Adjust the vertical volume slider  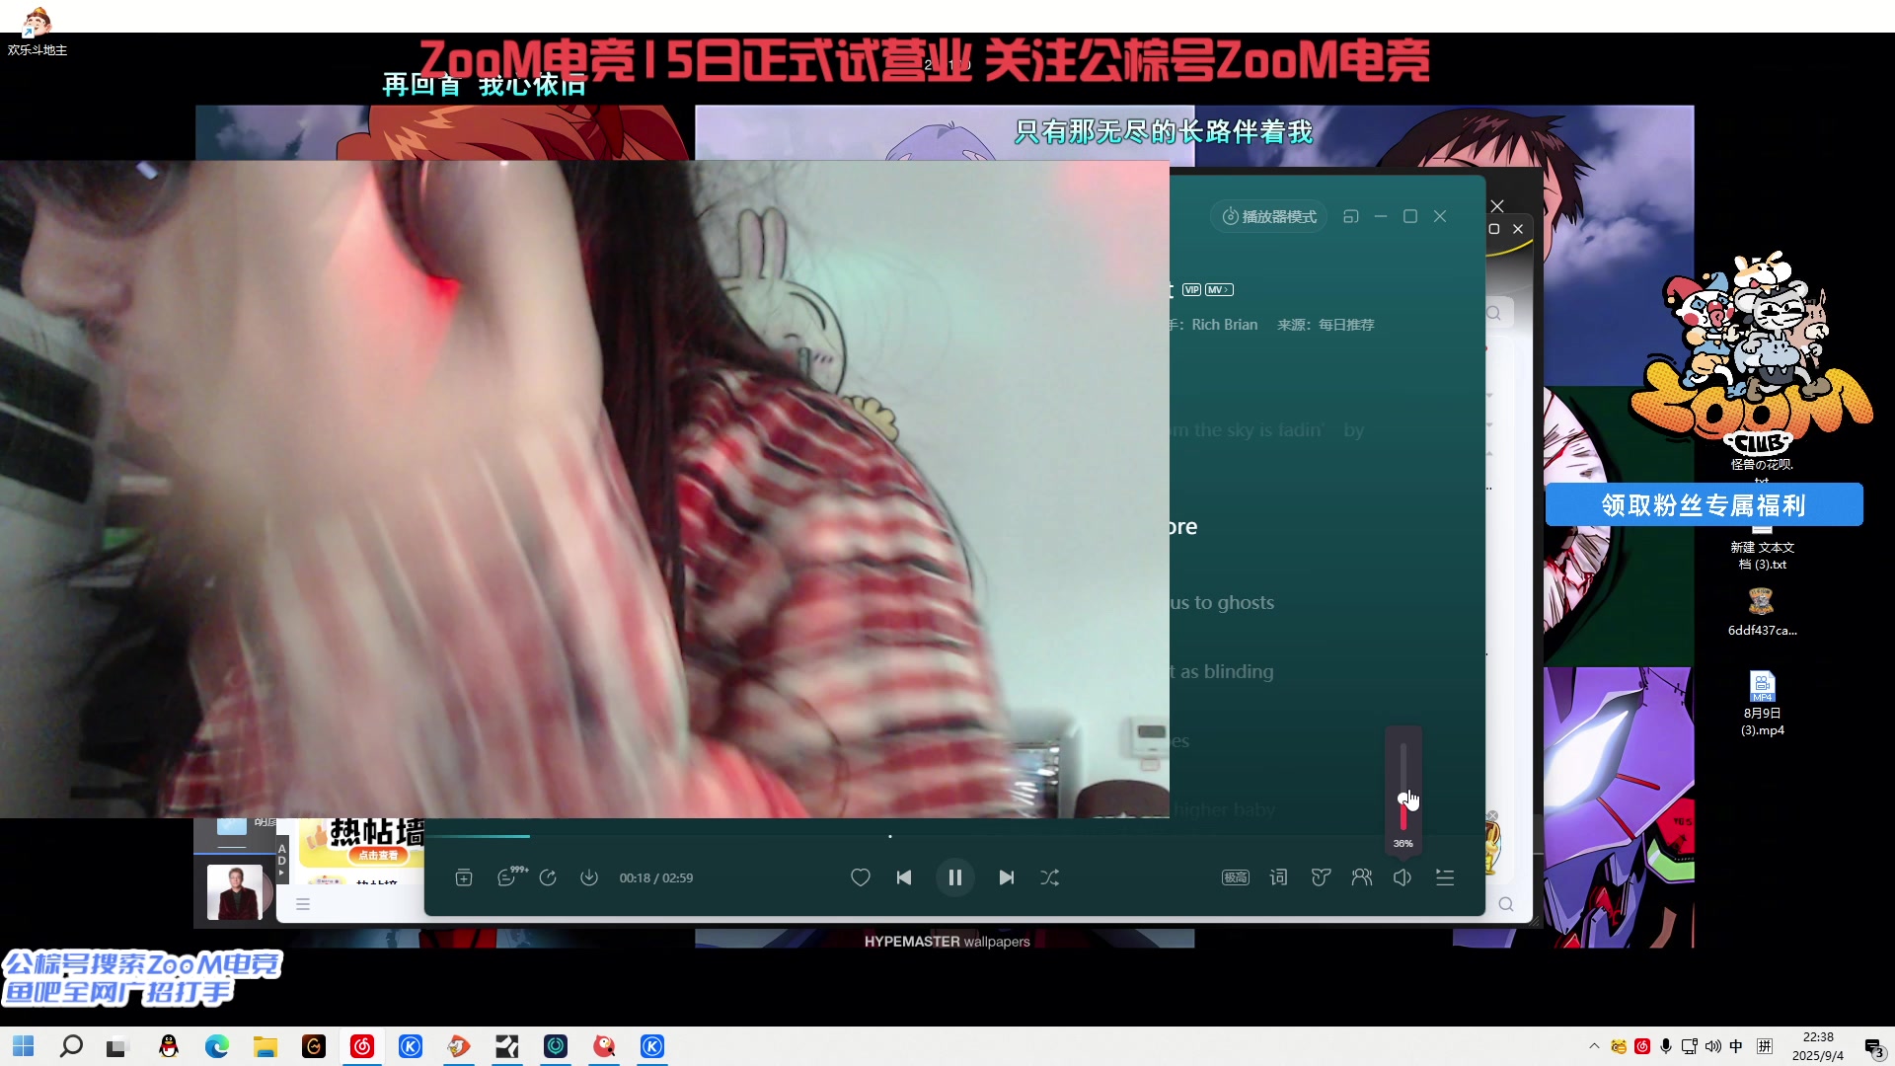(x=1403, y=787)
